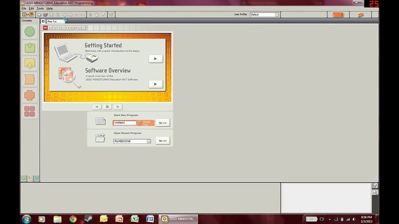This screenshot has height=224, width=399.
Task: Click the orange create-log option beside name field
Action: [145, 123]
